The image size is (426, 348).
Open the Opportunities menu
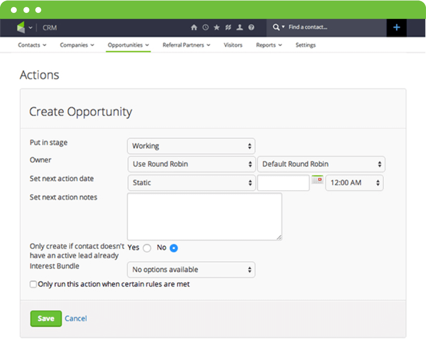point(128,45)
